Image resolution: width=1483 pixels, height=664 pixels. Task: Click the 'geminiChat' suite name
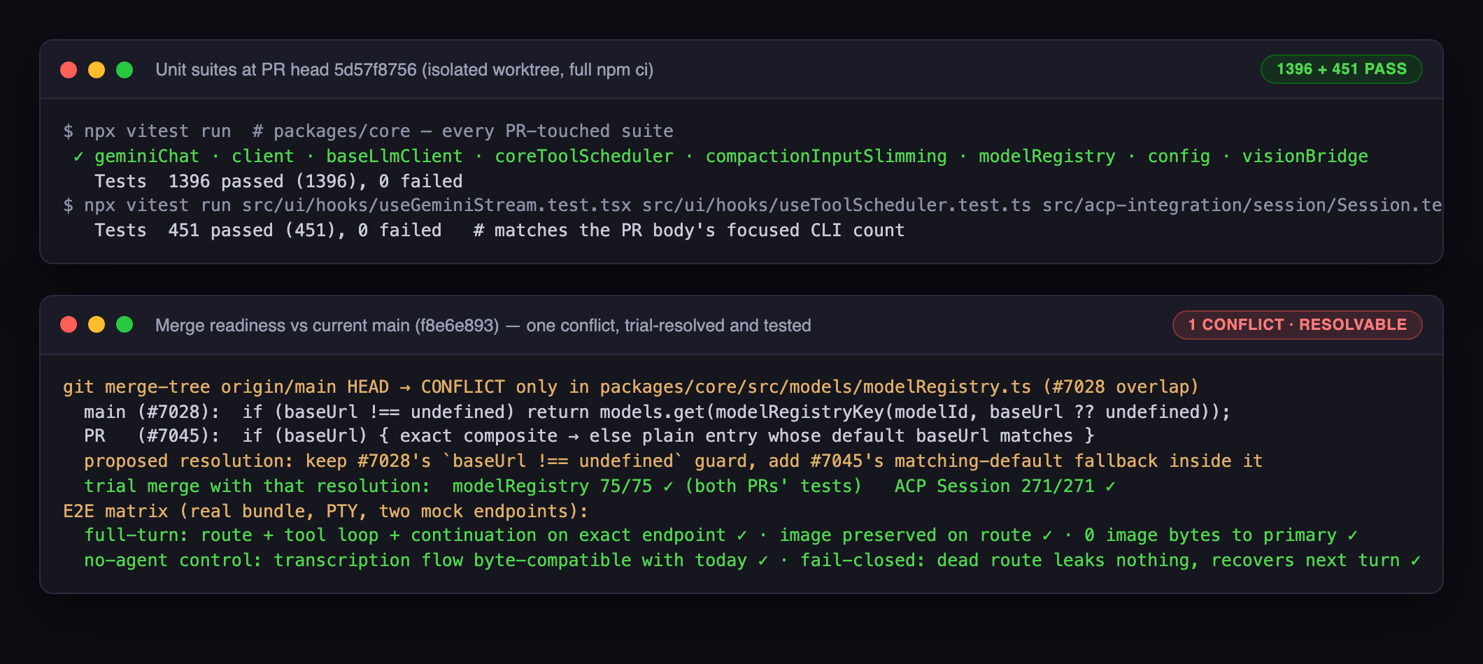(147, 157)
